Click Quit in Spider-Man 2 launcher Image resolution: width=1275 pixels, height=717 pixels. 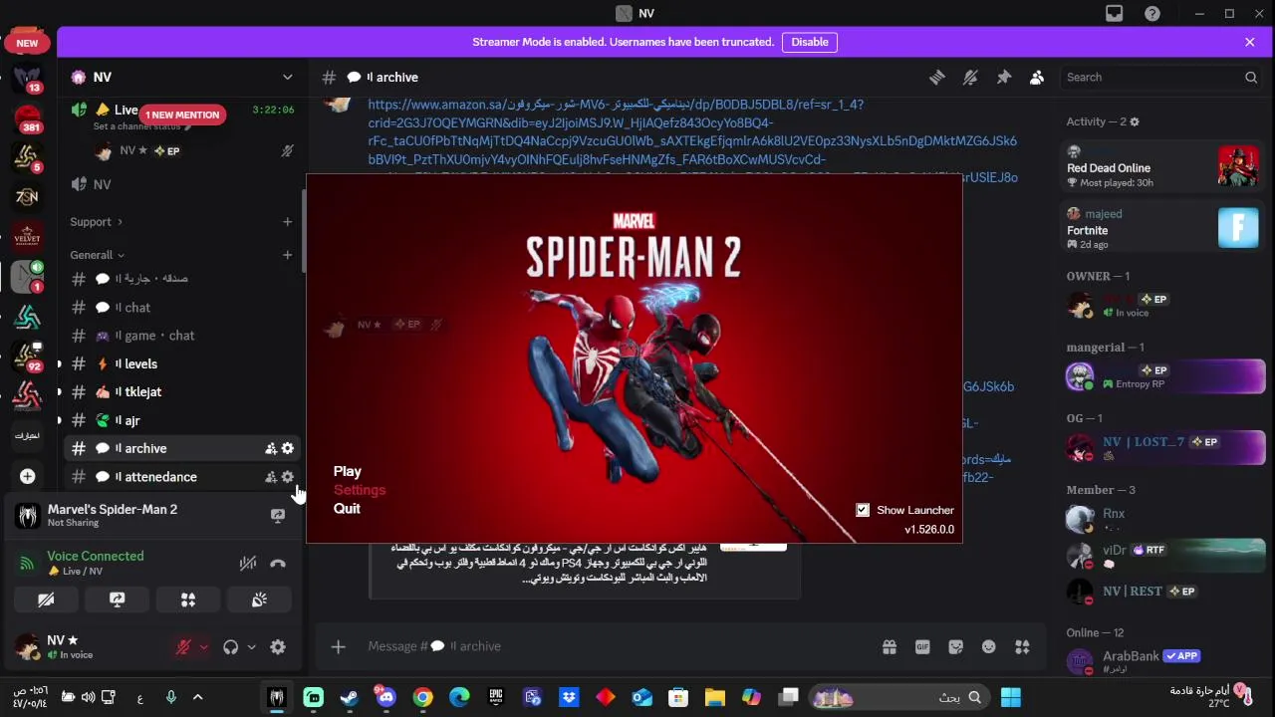point(347,508)
